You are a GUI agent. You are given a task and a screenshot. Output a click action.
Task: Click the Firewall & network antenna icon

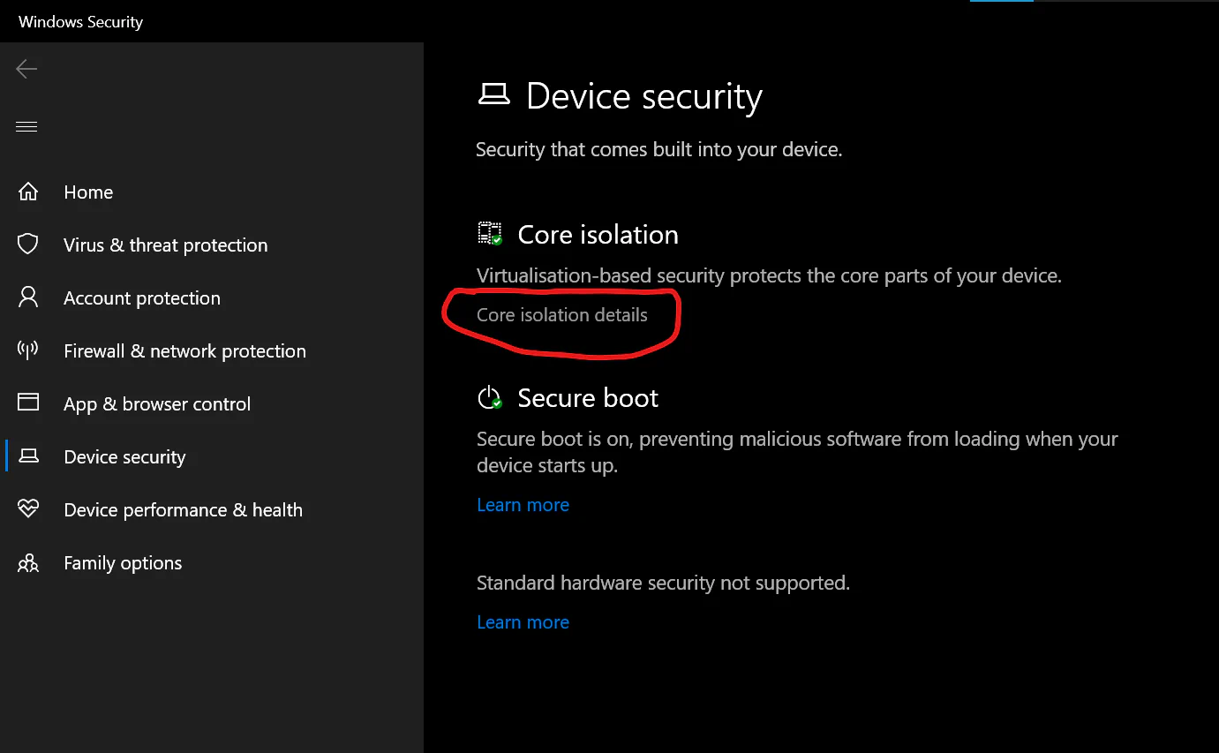[x=28, y=350]
